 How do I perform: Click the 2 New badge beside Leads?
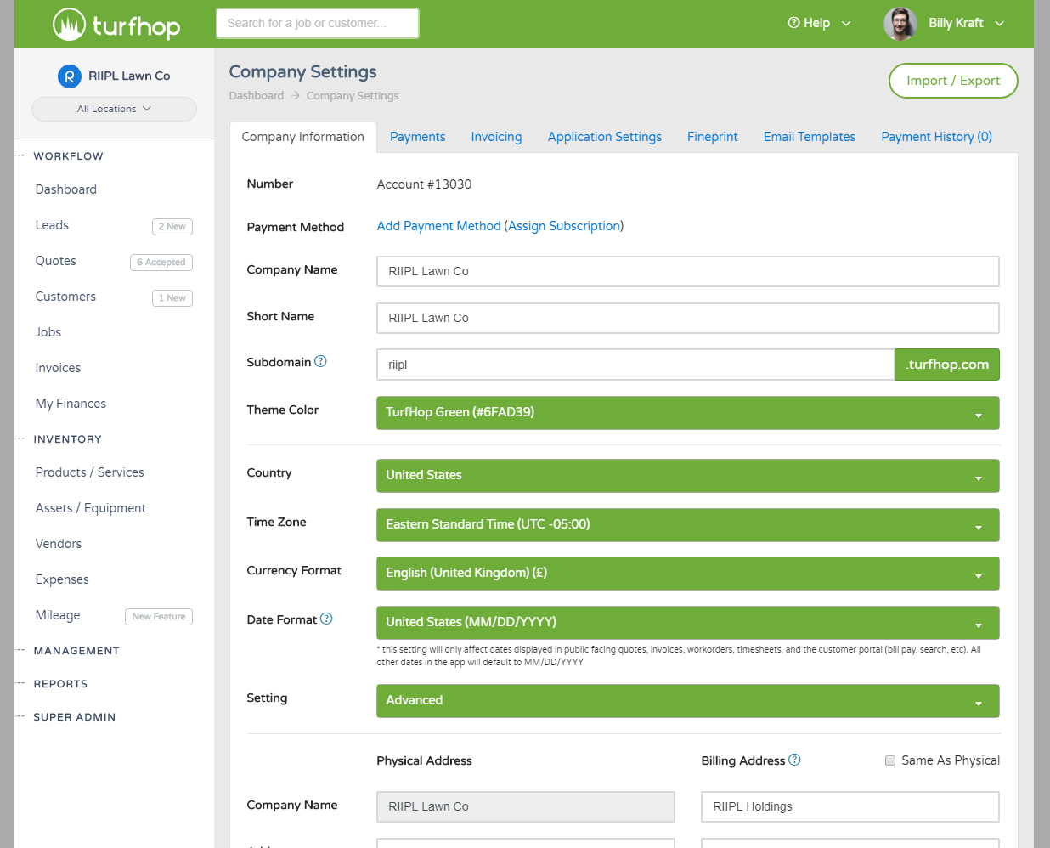[x=172, y=227]
